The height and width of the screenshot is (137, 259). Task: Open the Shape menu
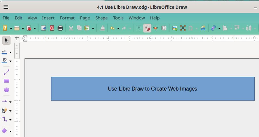pos(101,18)
